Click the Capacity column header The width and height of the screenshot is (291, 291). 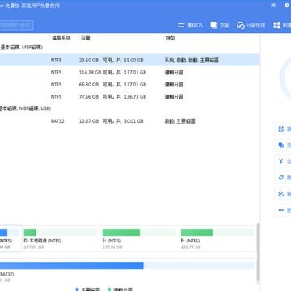tap(86, 38)
